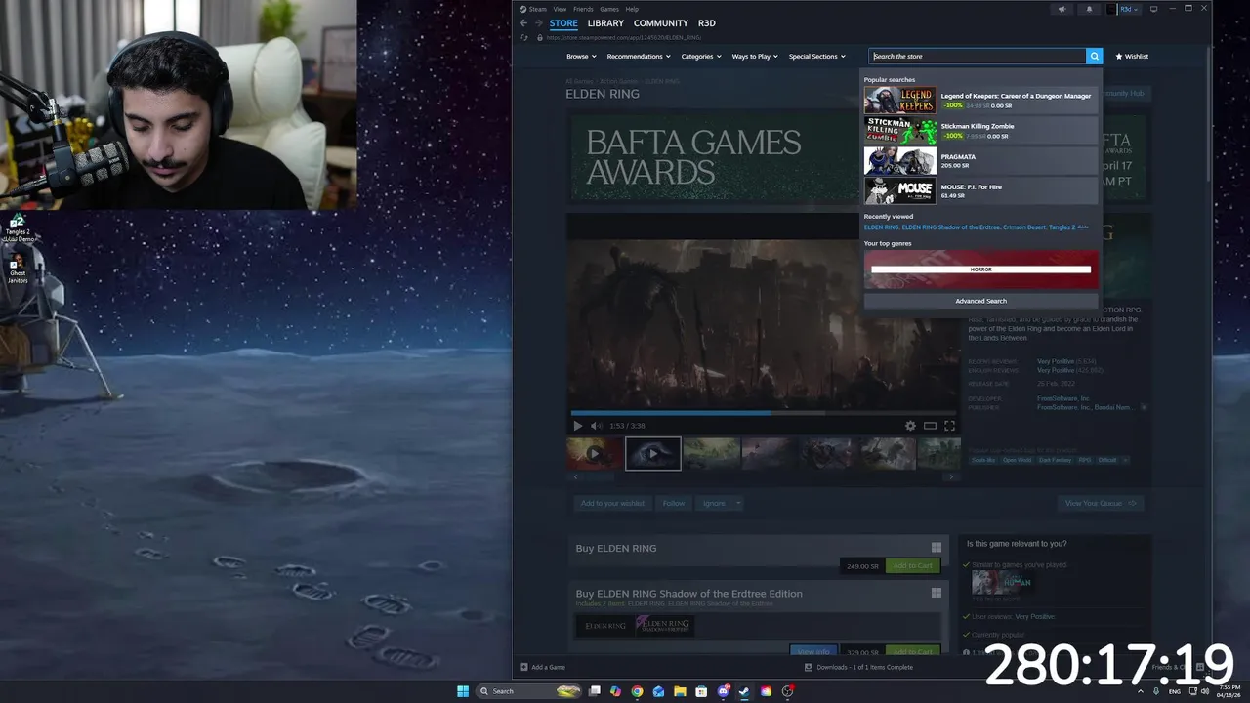Open Discord from taskbar
This screenshot has height=703, width=1250.
(x=723, y=691)
